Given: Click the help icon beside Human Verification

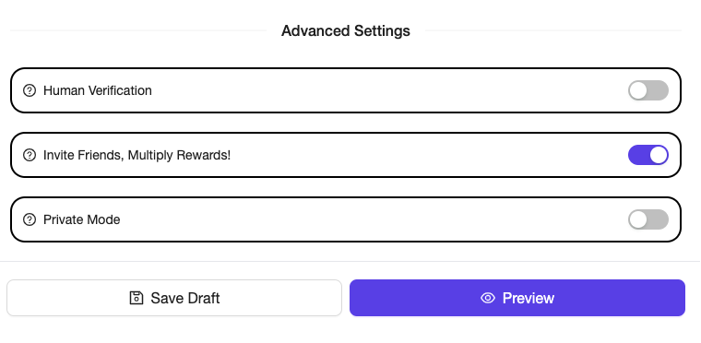Looking at the screenshot, I should tap(30, 90).
